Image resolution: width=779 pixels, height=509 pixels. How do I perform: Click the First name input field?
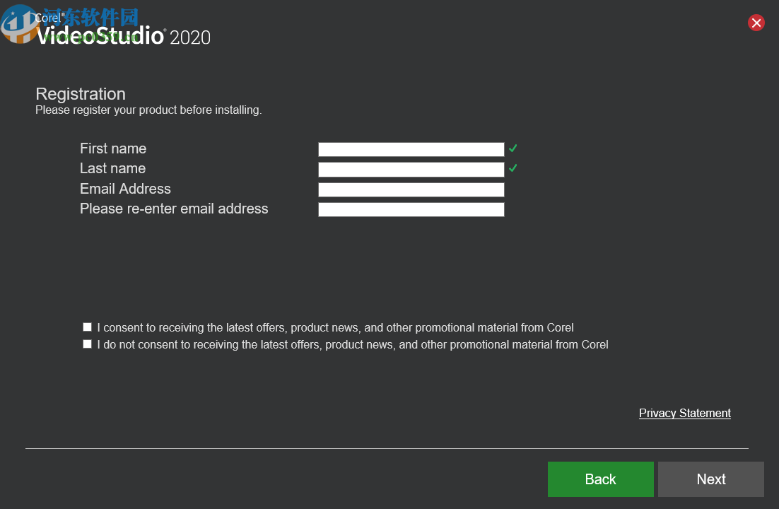point(411,149)
